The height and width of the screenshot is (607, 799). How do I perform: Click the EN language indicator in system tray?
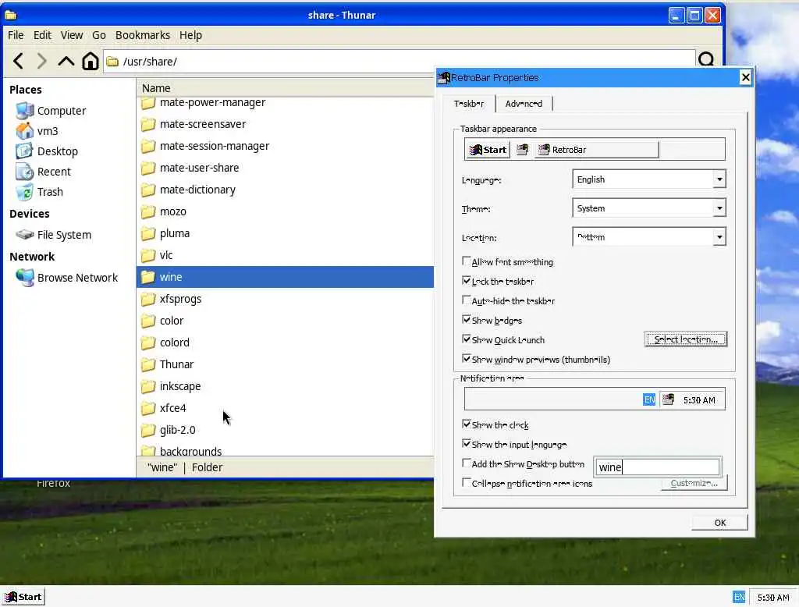(739, 597)
